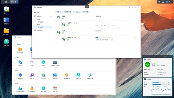This screenshot has height=98, width=174.
Task: Expand Storage Pool 2 details chevron
Action: [x=135, y=31]
